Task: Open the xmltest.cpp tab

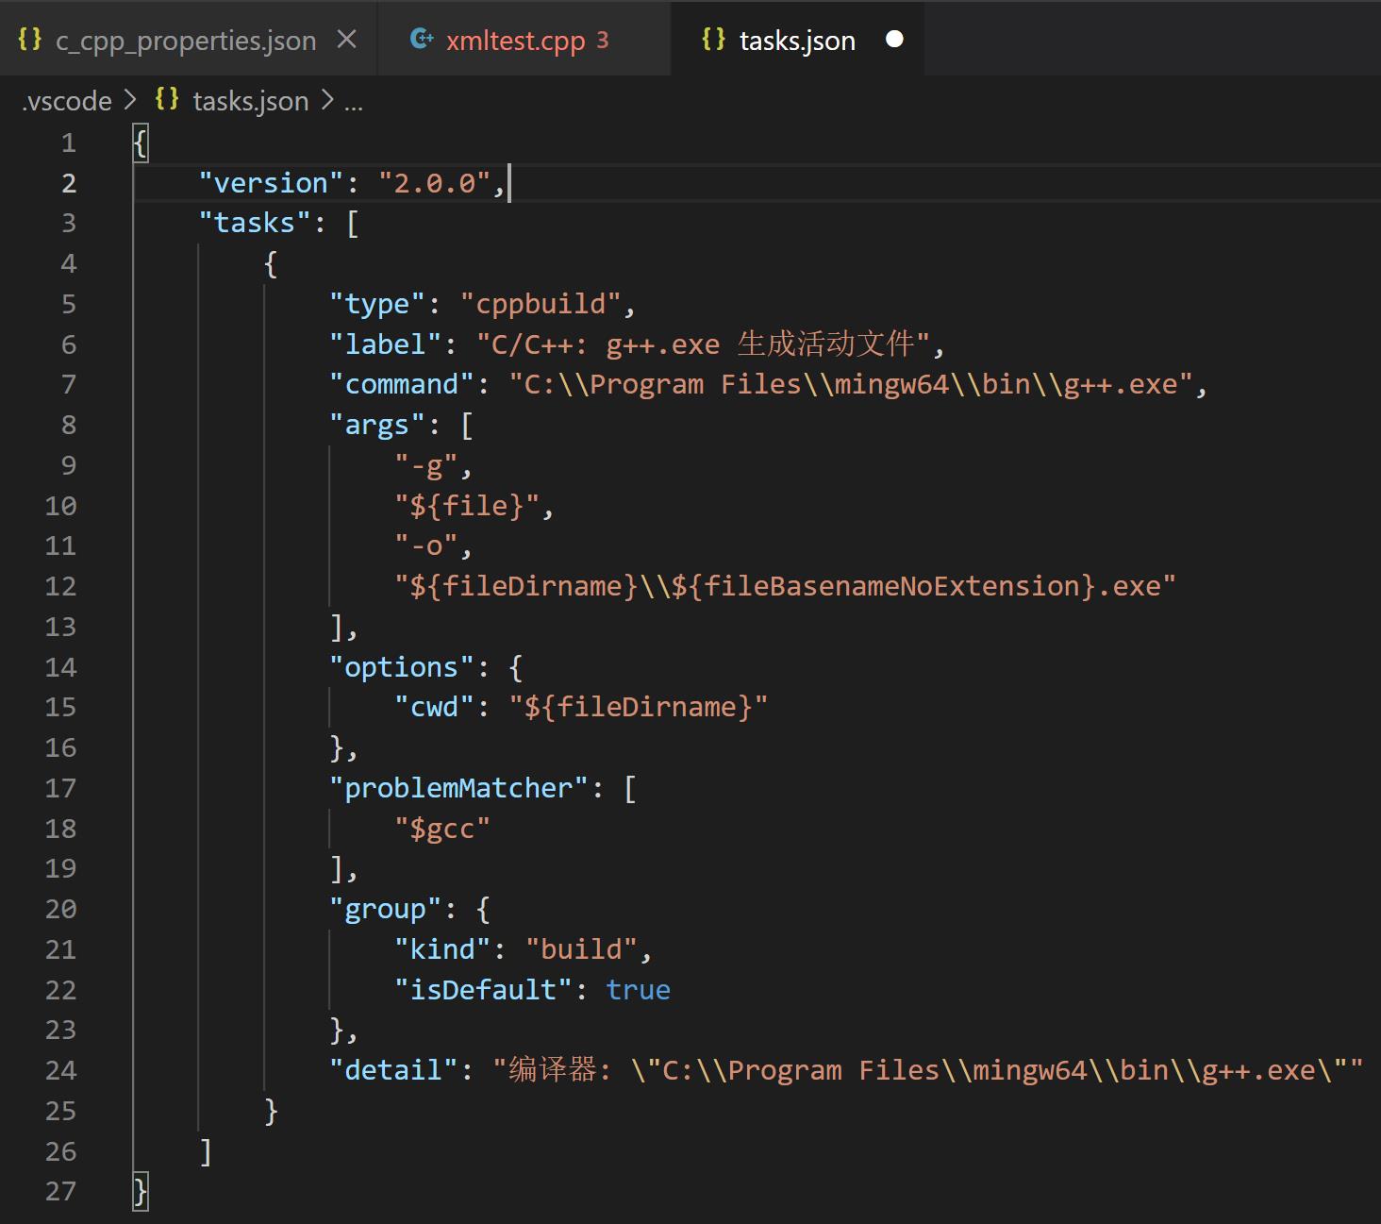Action: [x=524, y=40]
